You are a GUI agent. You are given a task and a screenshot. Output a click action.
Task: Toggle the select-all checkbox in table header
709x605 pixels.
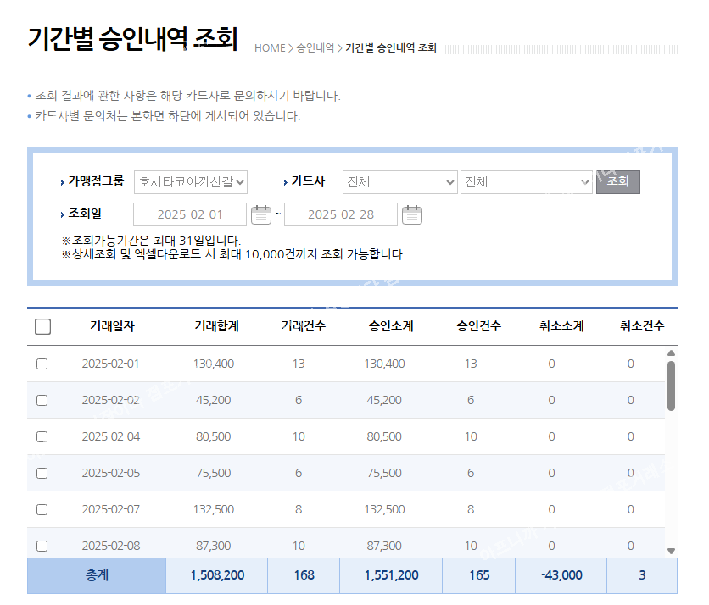click(43, 327)
